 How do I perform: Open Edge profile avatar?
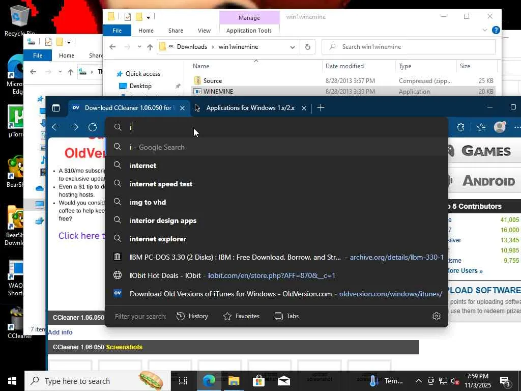pos(500,127)
